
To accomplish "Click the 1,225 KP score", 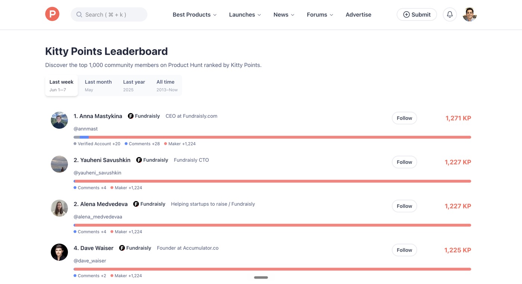I will [457, 250].
